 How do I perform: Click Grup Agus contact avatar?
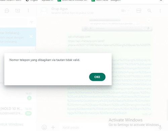pyautogui.click(x=44, y=11)
